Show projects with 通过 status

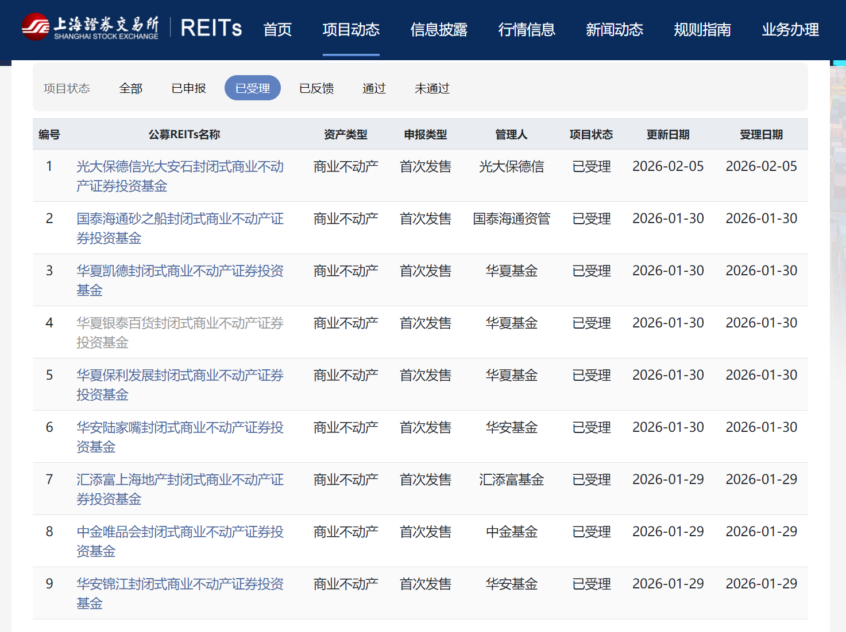tap(374, 88)
